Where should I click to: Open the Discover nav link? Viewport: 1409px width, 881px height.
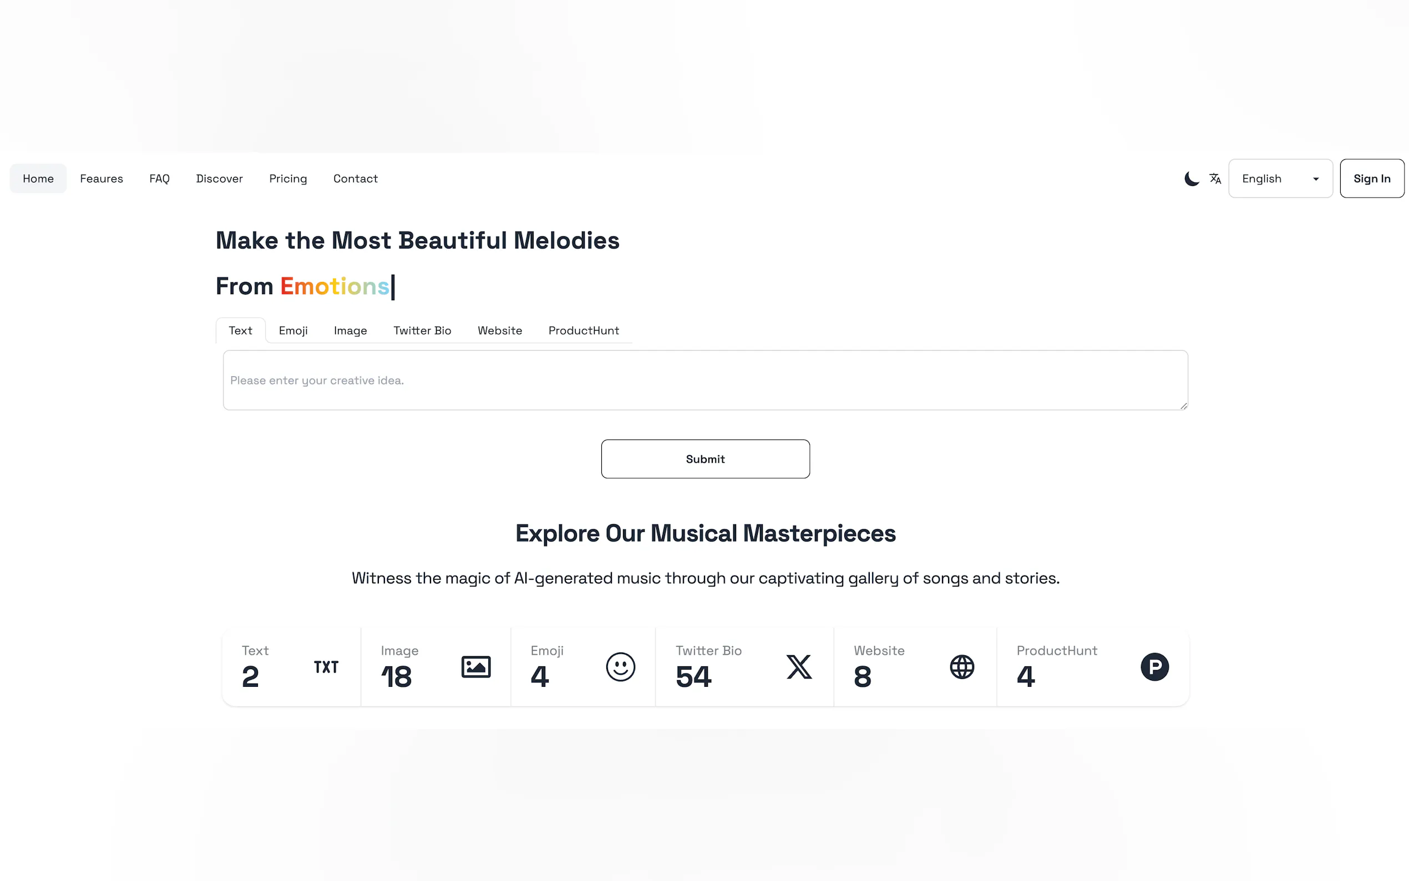pyautogui.click(x=219, y=178)
